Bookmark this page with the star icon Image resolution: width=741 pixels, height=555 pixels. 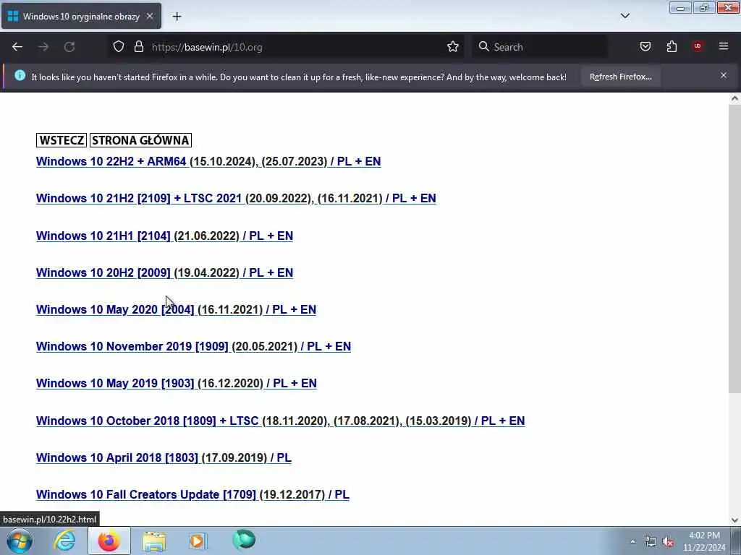[453, 47]
